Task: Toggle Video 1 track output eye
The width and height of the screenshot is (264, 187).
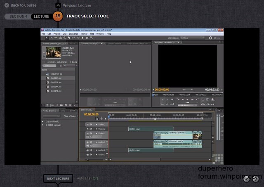Action: click(x=87, y=133)
